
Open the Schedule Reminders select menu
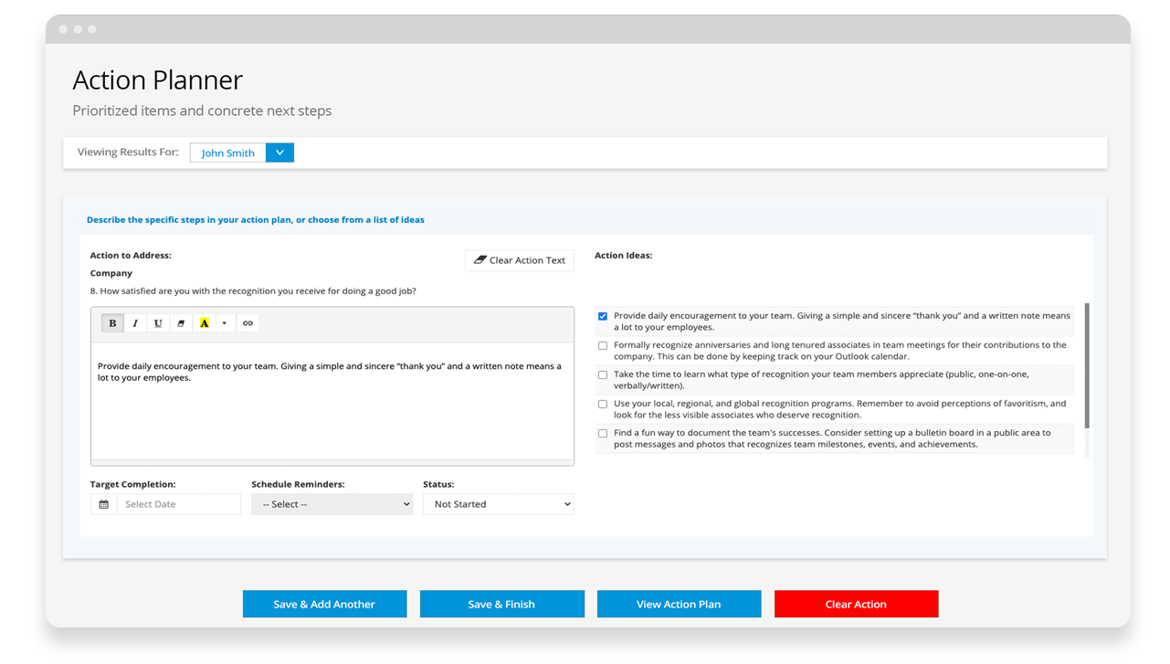click(x=332, y=504)
